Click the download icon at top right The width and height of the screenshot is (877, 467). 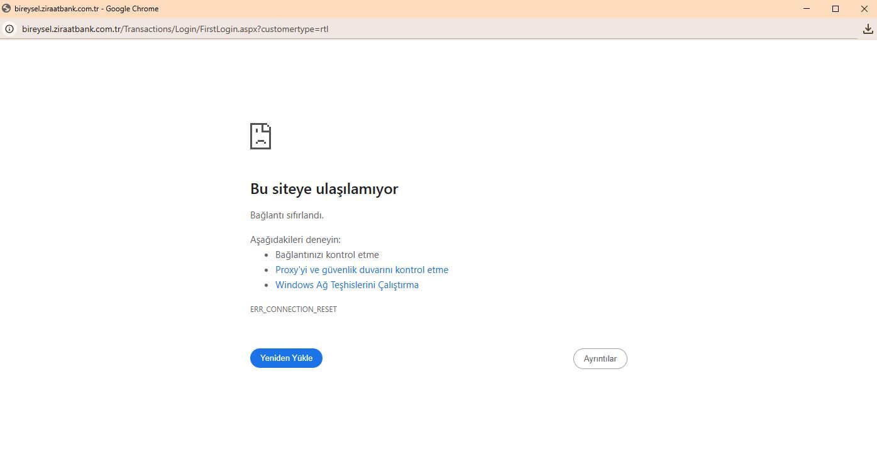pyautogui.click(x=868, y=29)
